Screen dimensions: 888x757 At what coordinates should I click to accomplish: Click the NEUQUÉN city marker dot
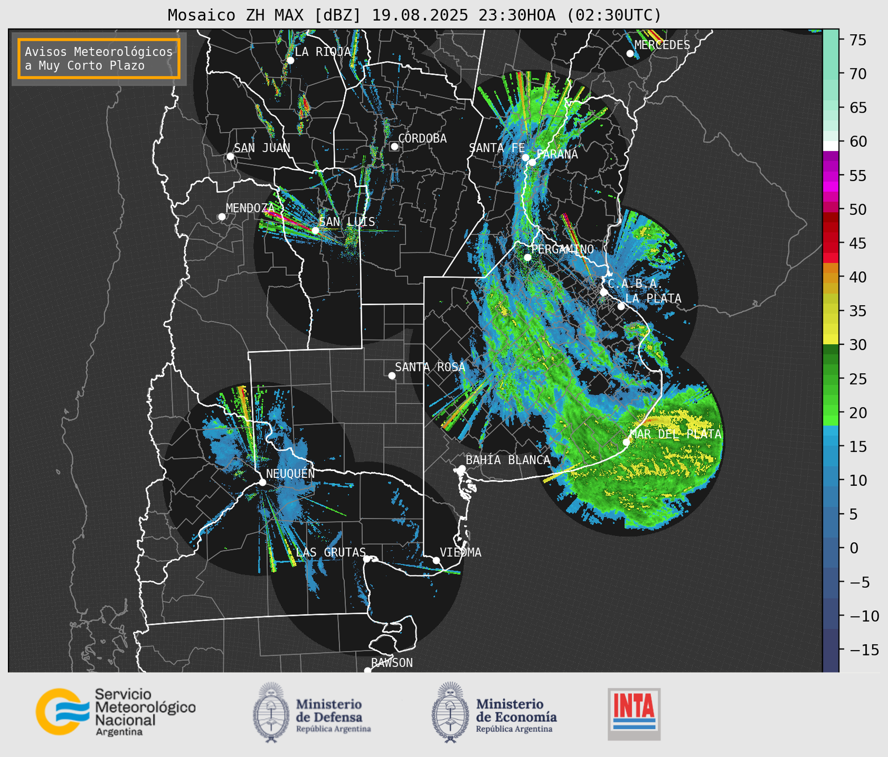point(263,482)
